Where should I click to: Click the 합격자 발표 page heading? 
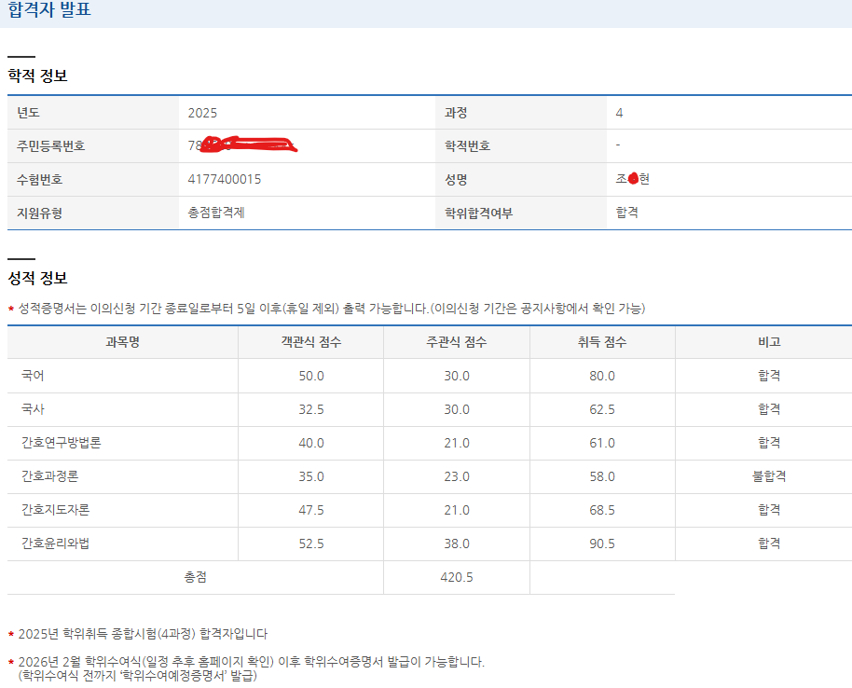pos(49,12)
